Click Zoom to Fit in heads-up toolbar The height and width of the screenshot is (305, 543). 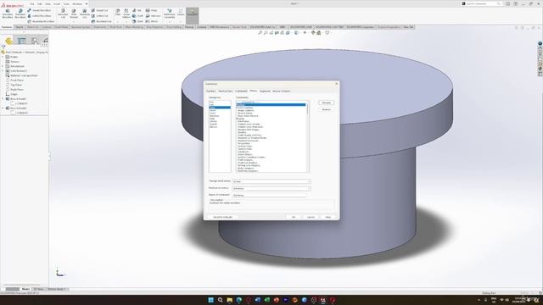260,32
